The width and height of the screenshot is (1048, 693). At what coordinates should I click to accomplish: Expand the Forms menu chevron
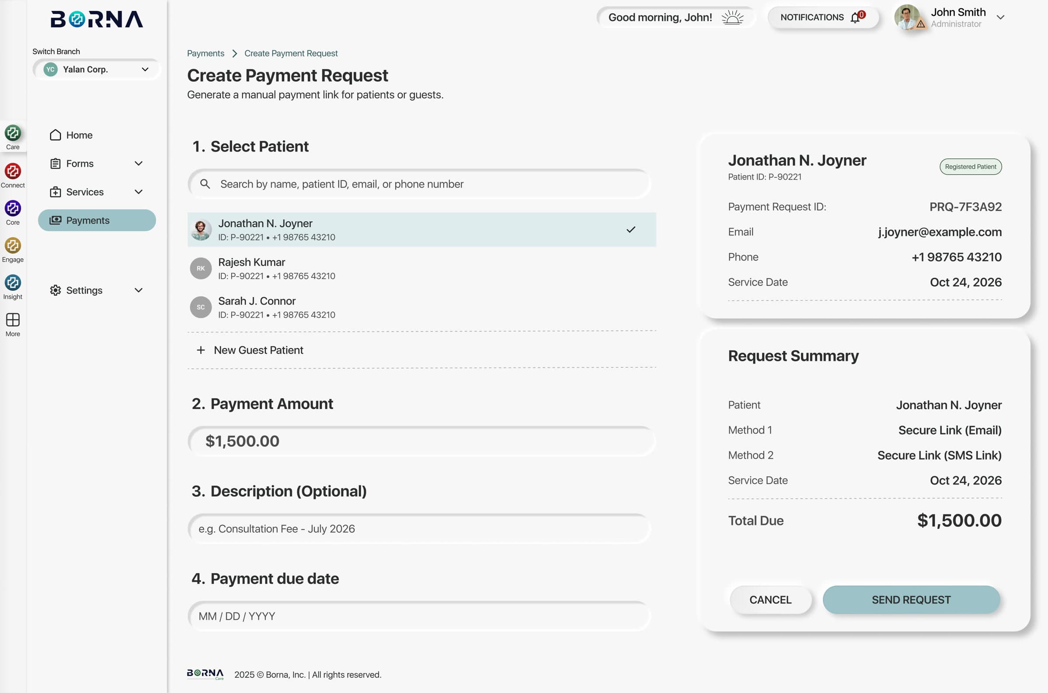[x=139, y=163]
